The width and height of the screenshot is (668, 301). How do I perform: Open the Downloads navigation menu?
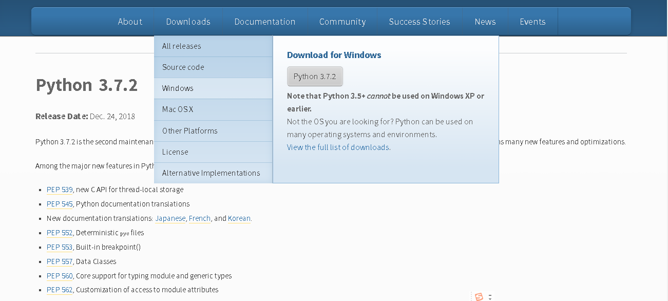(188, 22)
